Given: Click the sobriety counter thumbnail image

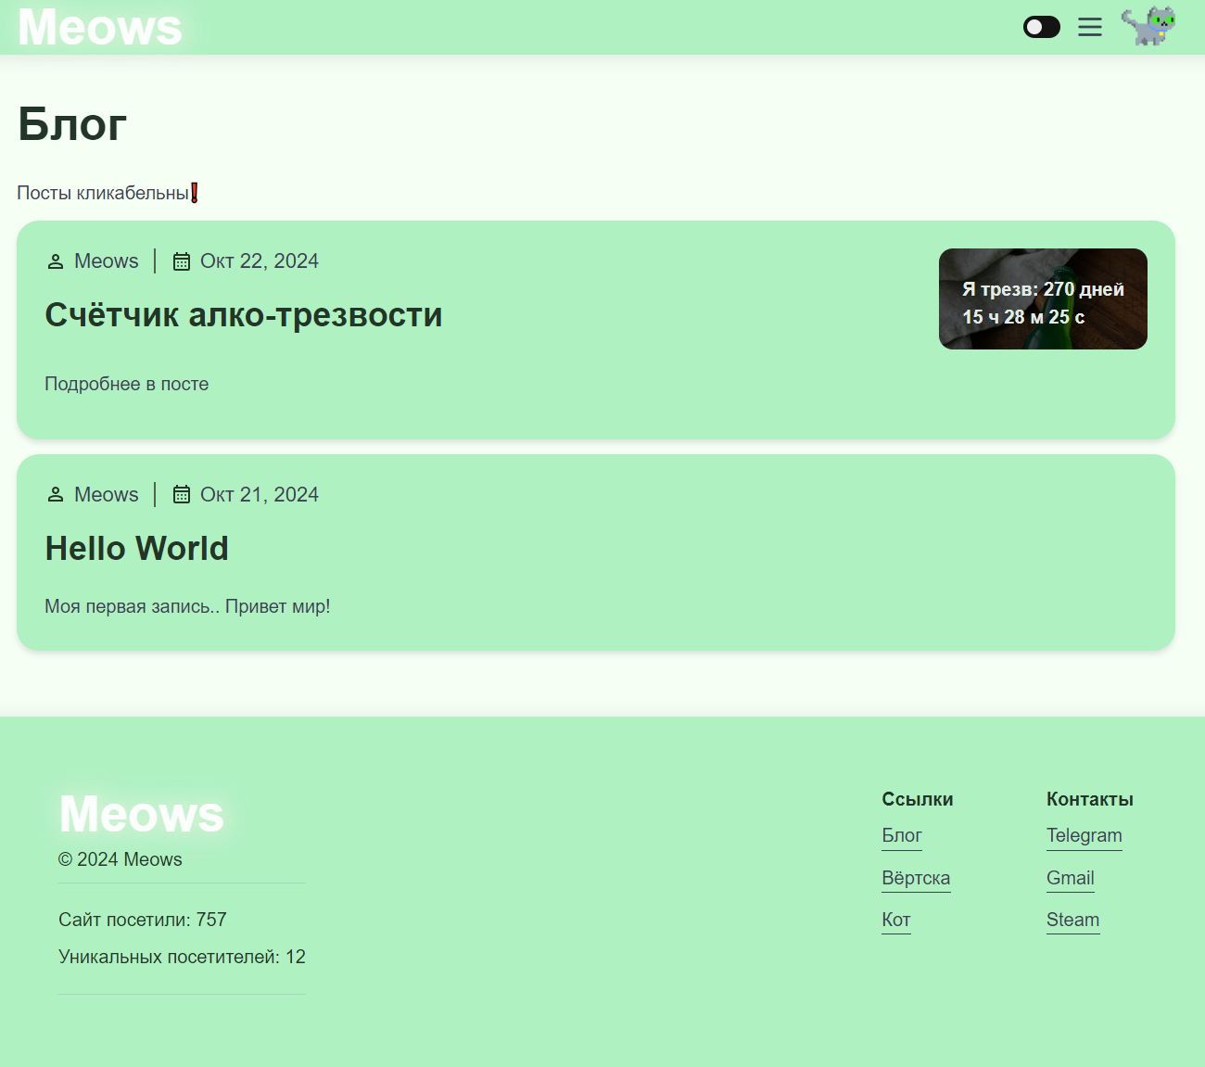Looking at the screenshot, I should [x=1043, y=299].
